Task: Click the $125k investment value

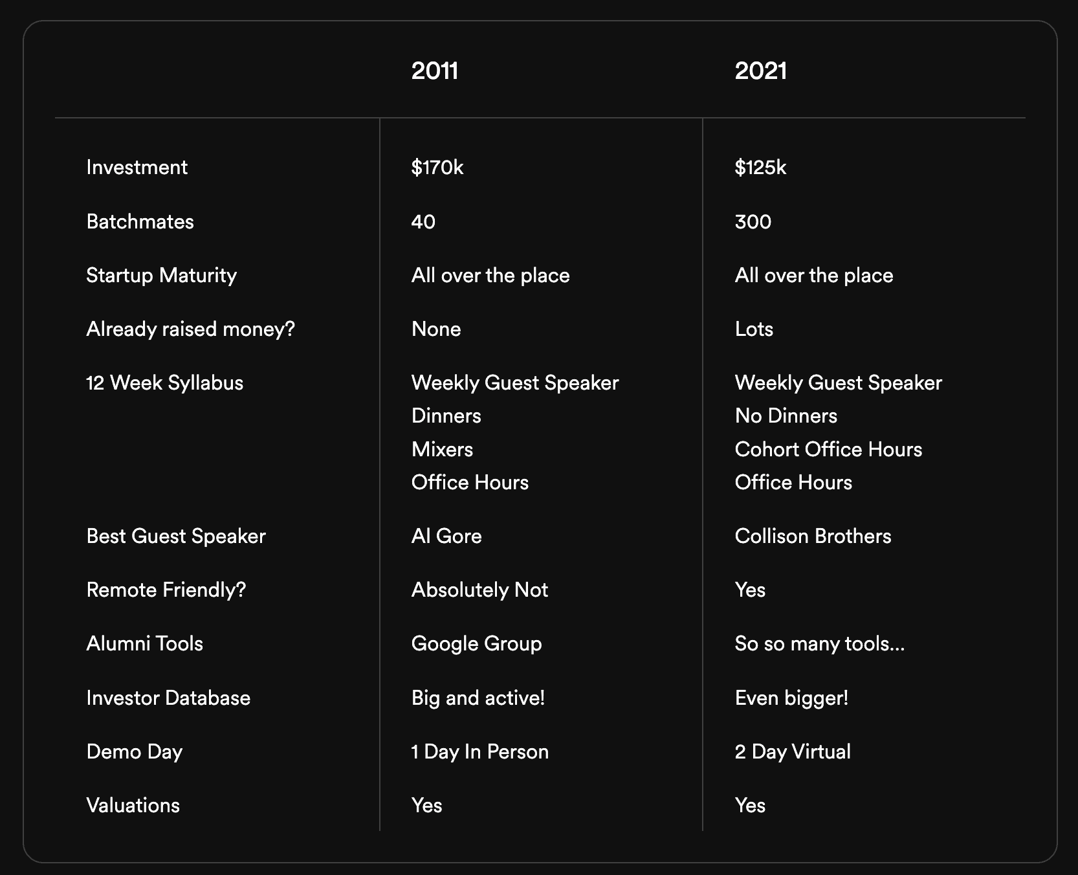Action: click(x=761, y=168)
